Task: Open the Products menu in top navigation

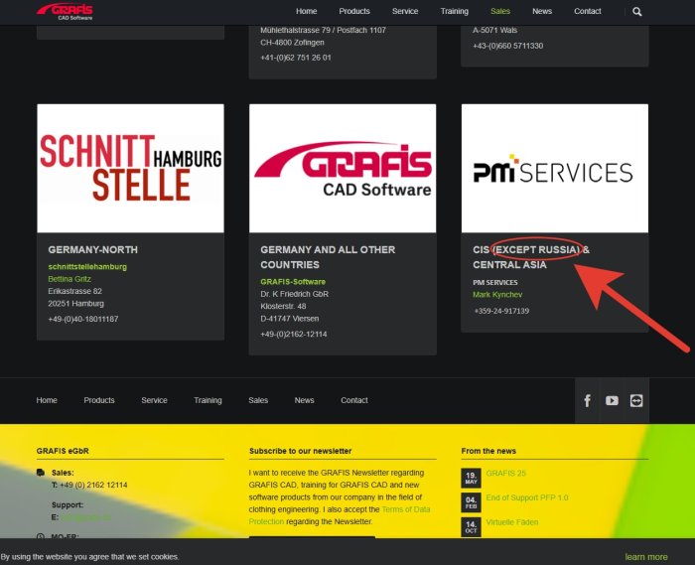Action: (354, 12)
